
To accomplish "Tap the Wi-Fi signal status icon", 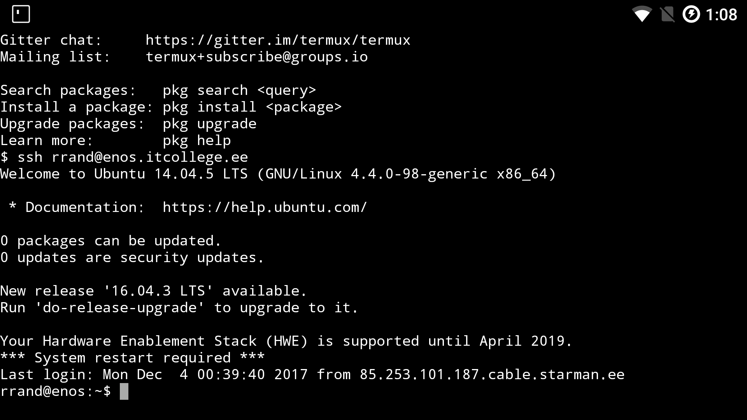I will point(642,14).
